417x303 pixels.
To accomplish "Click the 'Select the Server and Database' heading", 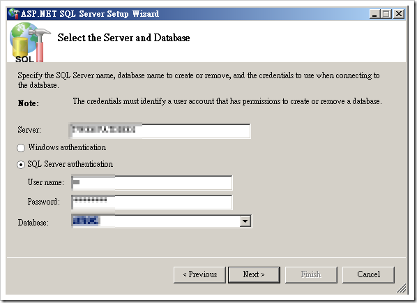I will (123, 38).
